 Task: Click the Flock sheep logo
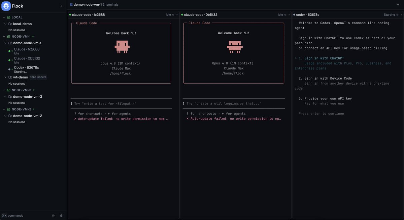click(6, 6)
